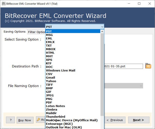Open the Filter Options tab
155x129 pixels.
[36, 32]
